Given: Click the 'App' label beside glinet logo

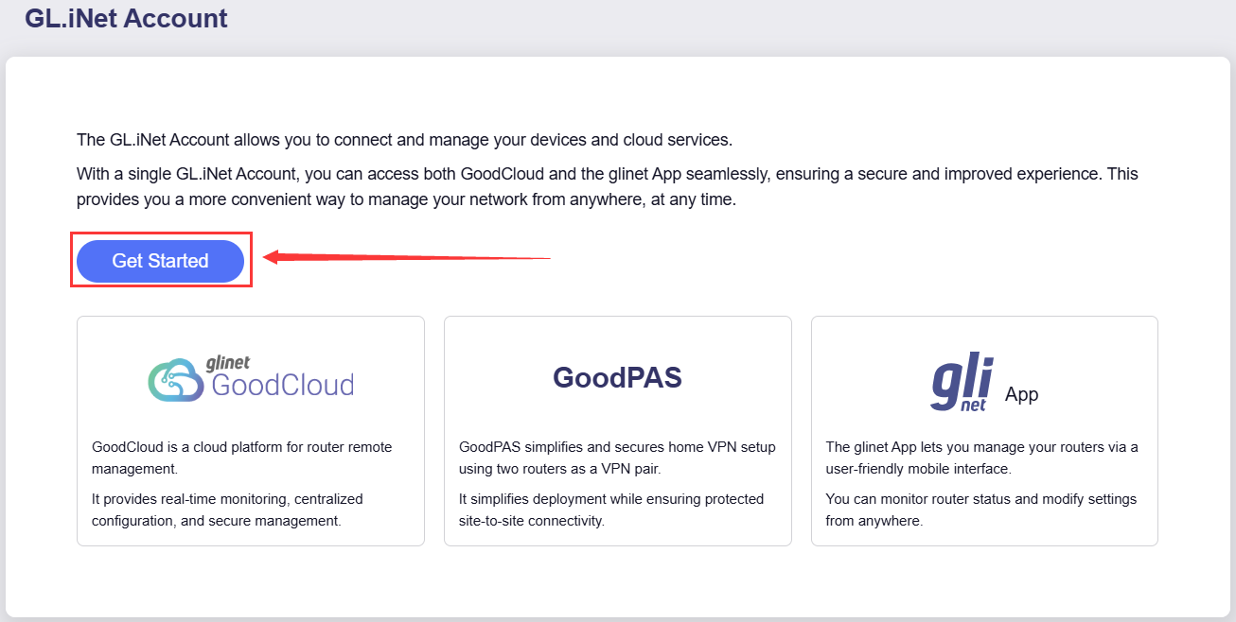Looking at the screenshot, I should coord(1022,395).
